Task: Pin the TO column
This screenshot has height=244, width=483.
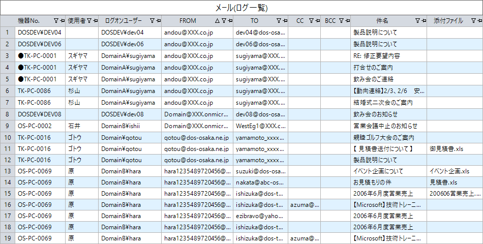Action: [x=285, y=21]
